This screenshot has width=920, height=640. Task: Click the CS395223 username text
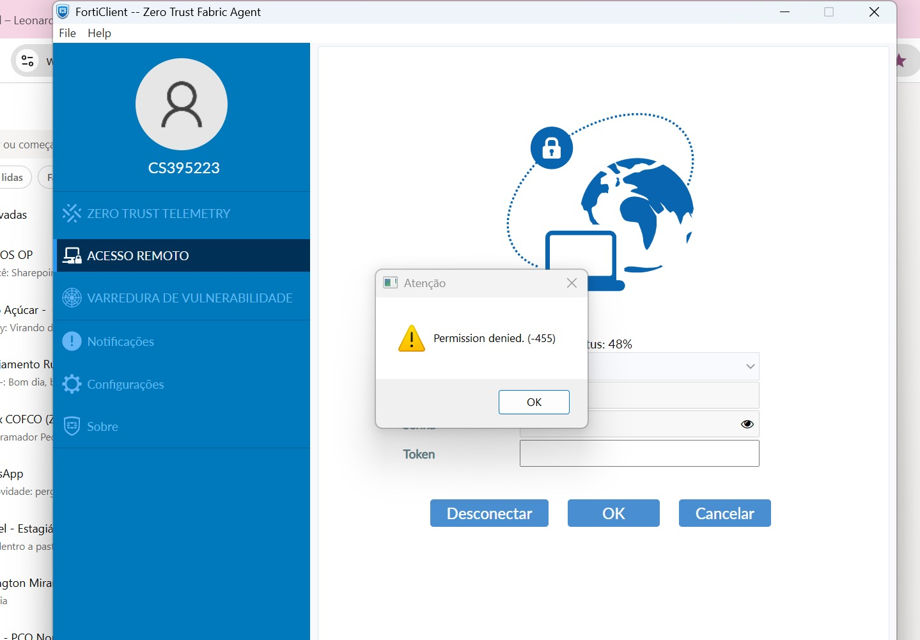(x=184, y=168)
